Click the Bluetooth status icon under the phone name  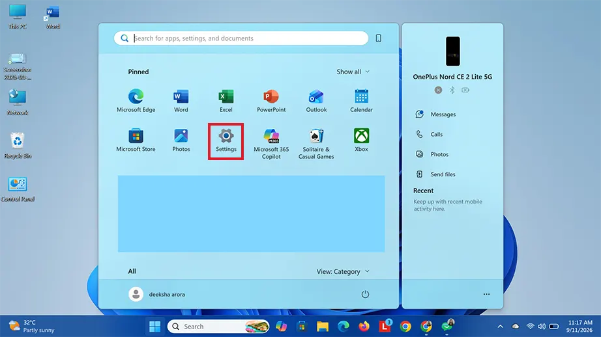452,90
